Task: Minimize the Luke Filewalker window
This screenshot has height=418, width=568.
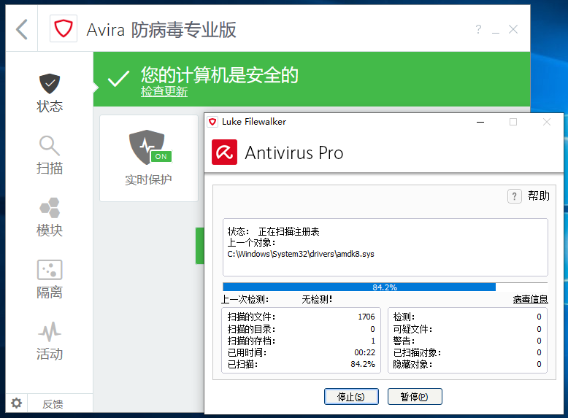Action: coord(480,122)
